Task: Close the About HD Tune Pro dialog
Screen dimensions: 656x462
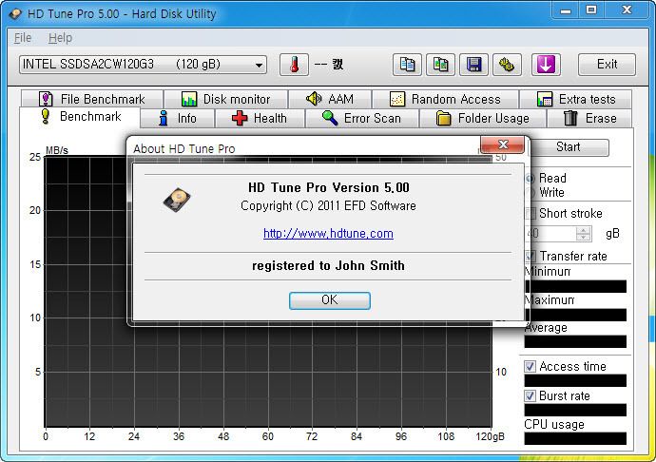Action: [503, 144]
